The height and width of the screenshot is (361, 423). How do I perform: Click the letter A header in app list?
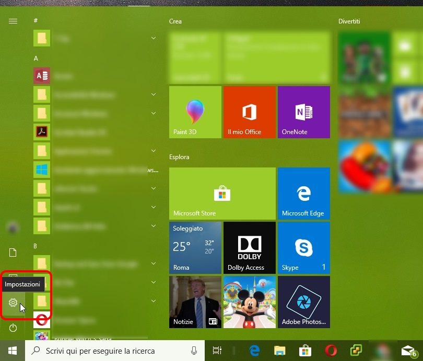(36, 58)
